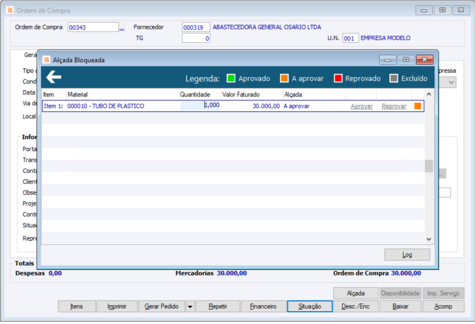Image resolution: width=475 pixels, height=324 pixels.
Task: Open the lookup ellipsis next to Ordem de Compra
Action: click(122, 28)
